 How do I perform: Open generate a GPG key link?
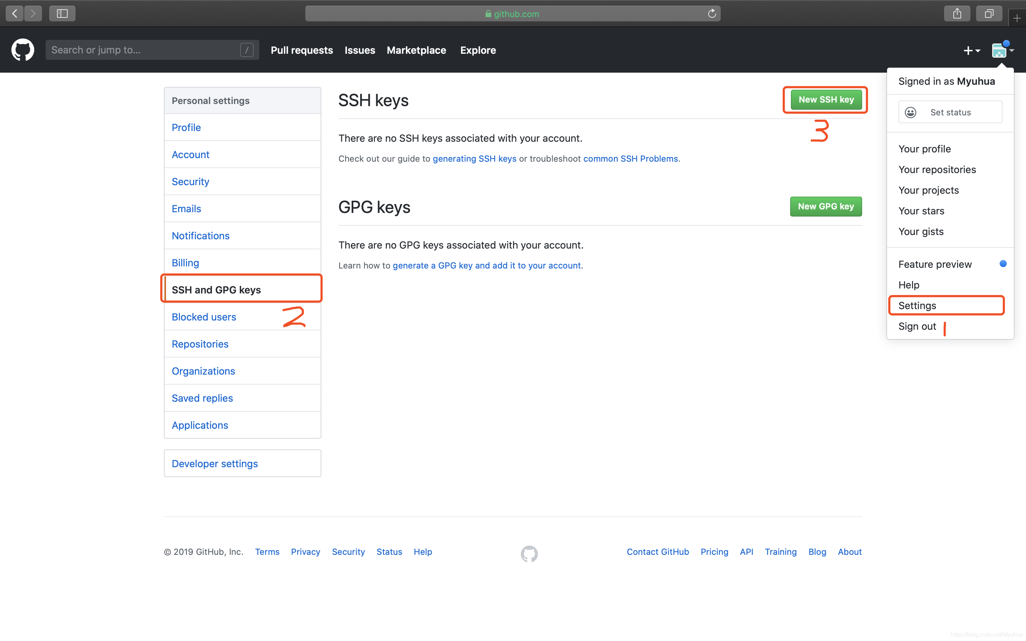(x=487, y=265)
